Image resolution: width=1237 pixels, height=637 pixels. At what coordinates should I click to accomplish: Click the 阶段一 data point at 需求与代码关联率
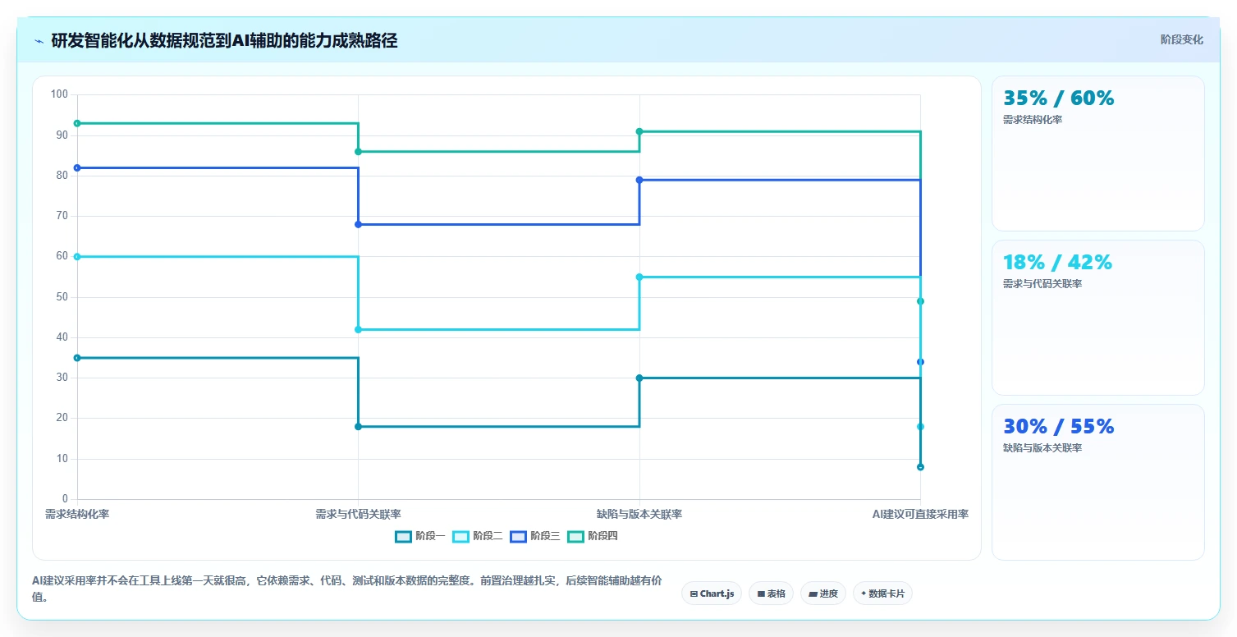click(358, 427)
